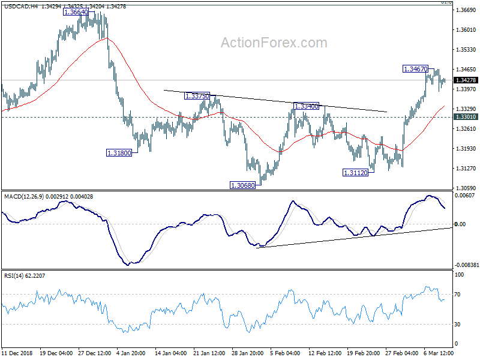Screen dimensions: 480x360
Task: Click the 19 Feb 20:00 date label
Action: coord(364,353)
